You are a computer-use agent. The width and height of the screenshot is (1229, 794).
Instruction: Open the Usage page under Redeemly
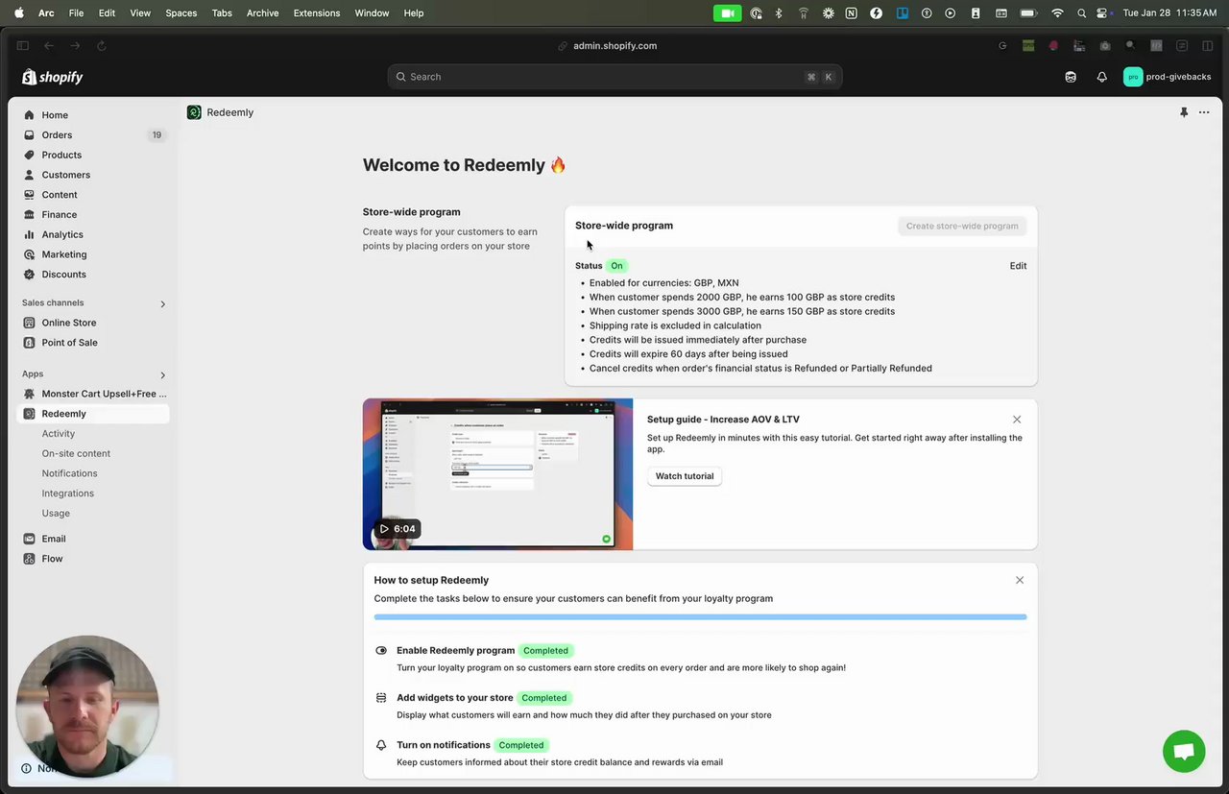point(56,514)
